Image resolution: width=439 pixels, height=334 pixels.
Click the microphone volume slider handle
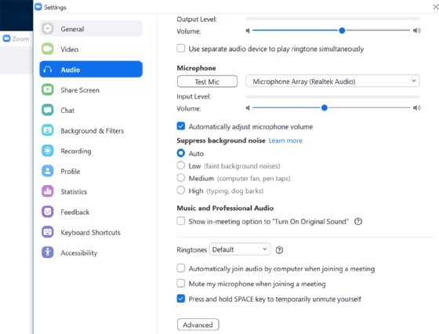click(325, 107)
